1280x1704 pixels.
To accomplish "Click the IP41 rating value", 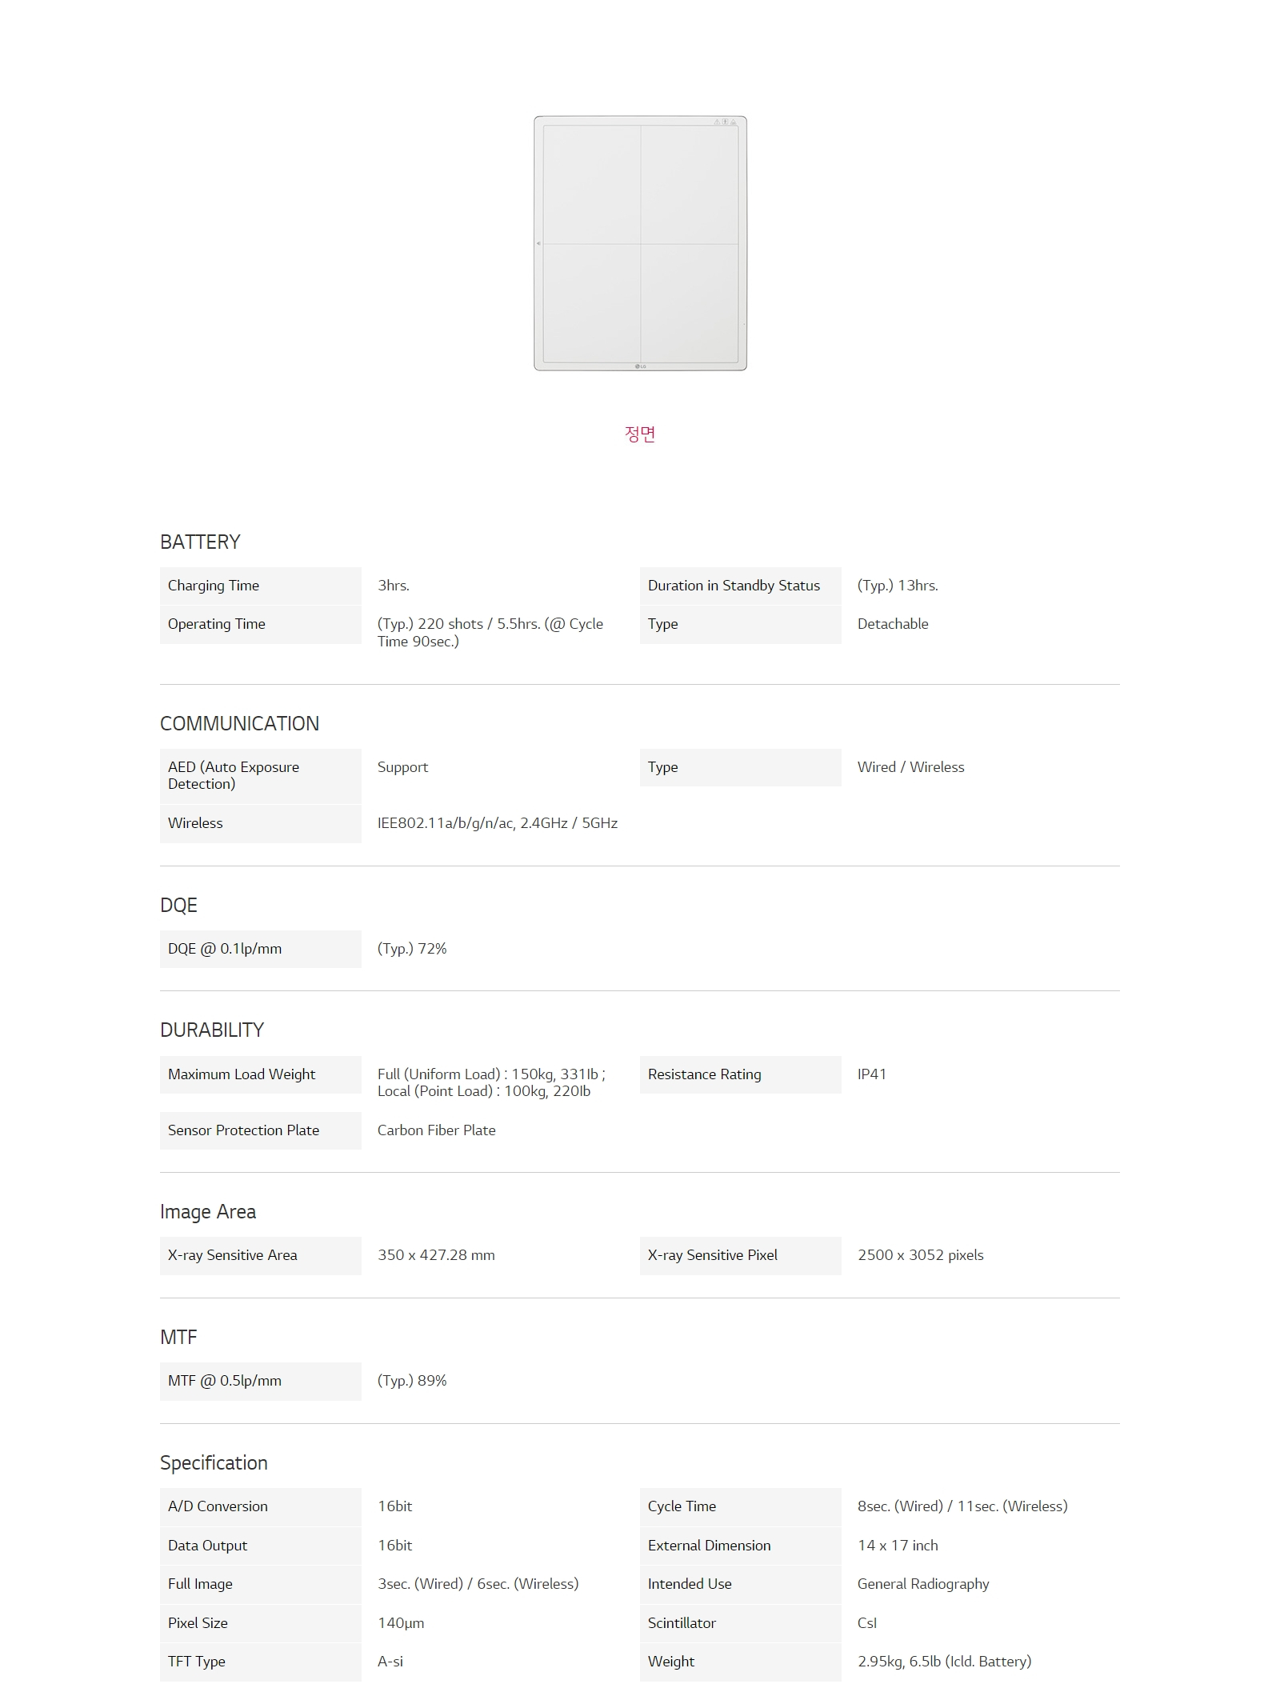I will [871, 1074].
